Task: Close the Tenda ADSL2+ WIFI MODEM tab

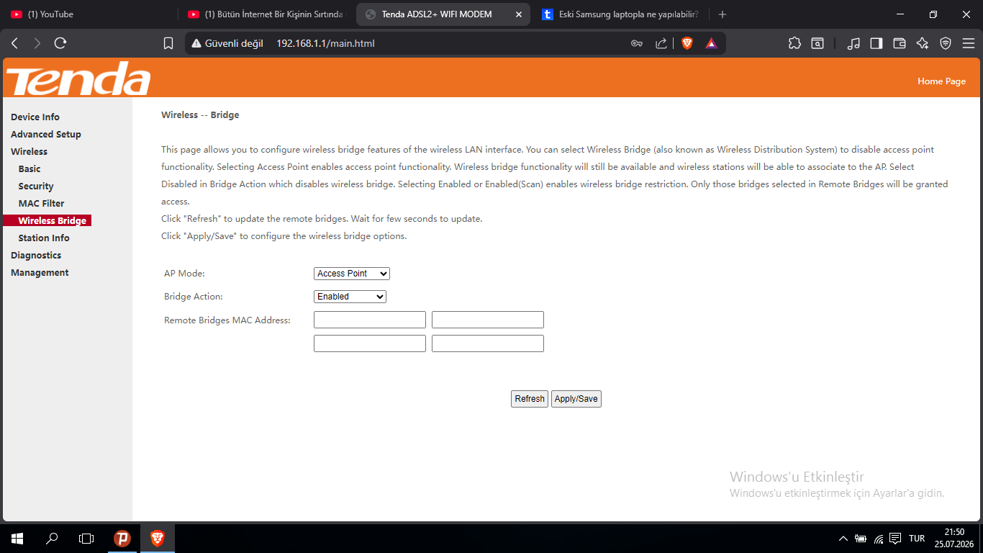Action: point(518,14)
